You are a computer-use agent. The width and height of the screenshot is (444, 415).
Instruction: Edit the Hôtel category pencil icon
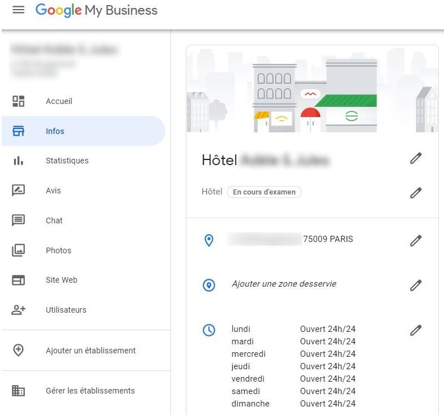pos(416,193)
